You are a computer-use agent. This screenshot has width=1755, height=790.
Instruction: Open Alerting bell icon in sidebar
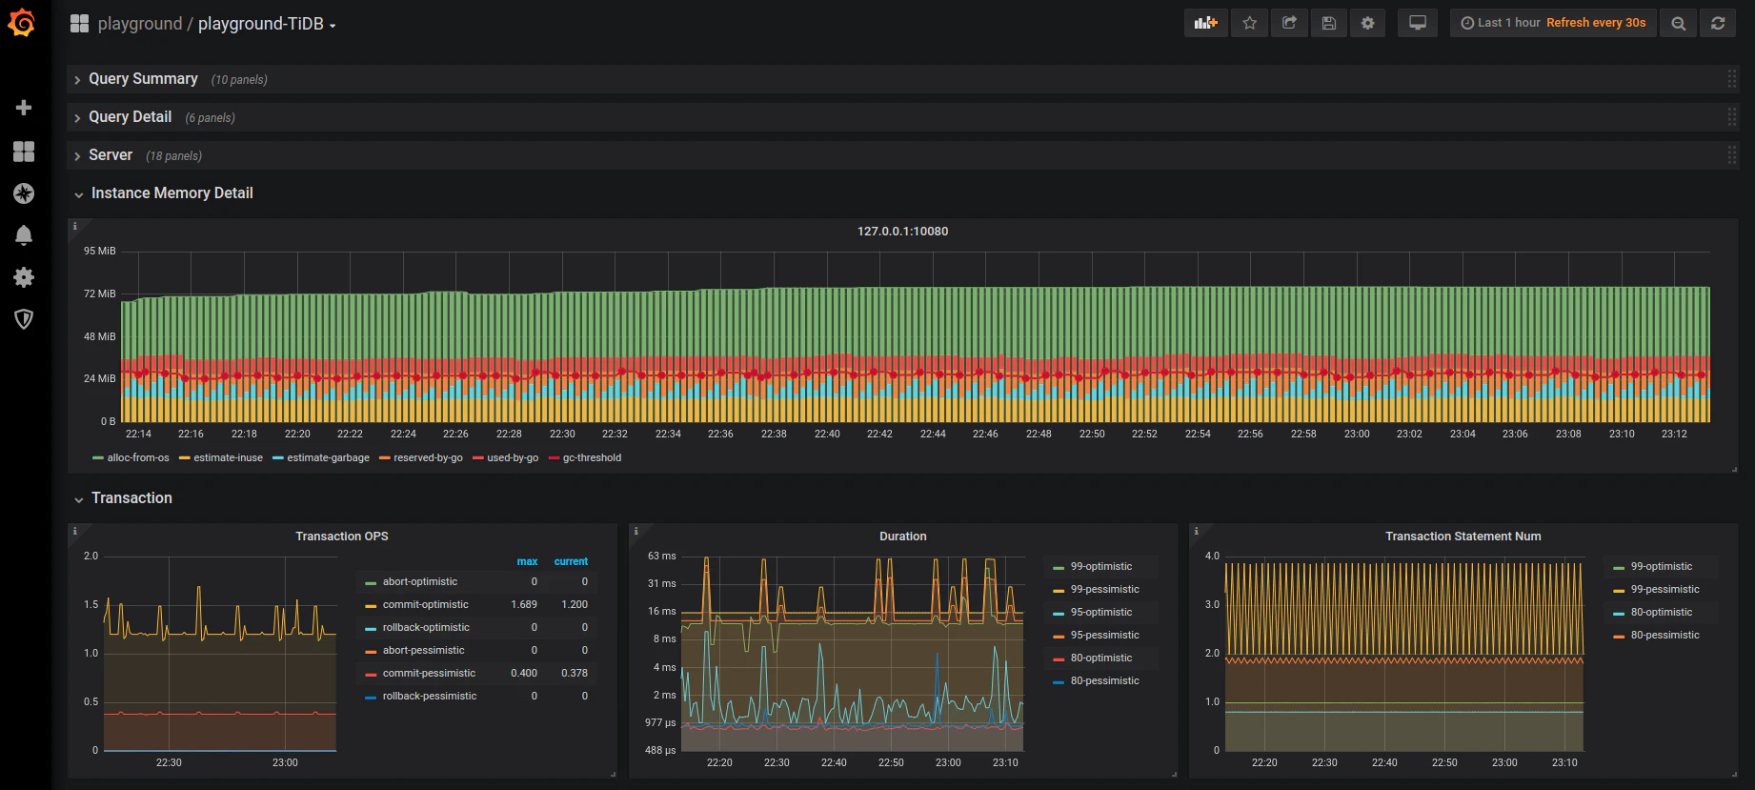pyautogui.click(x=24, y=235)
